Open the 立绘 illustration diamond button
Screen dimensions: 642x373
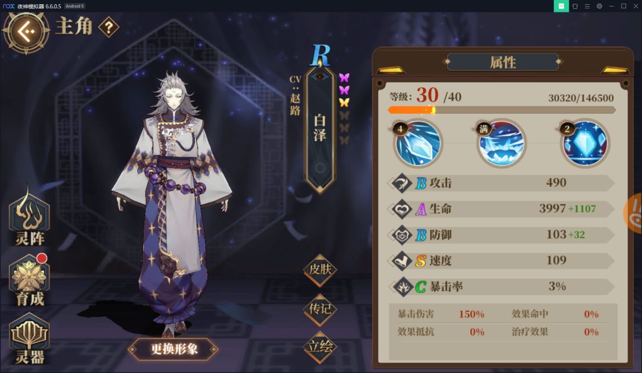point(320,347)
